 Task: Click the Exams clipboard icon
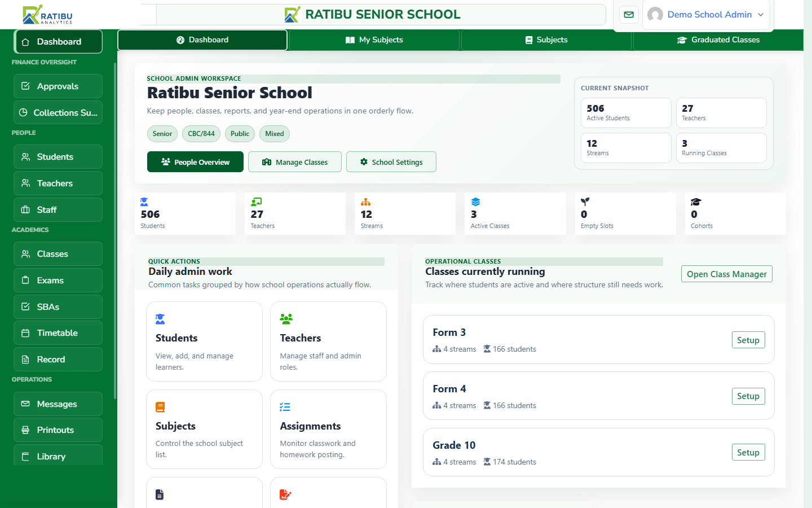point(25,281)
